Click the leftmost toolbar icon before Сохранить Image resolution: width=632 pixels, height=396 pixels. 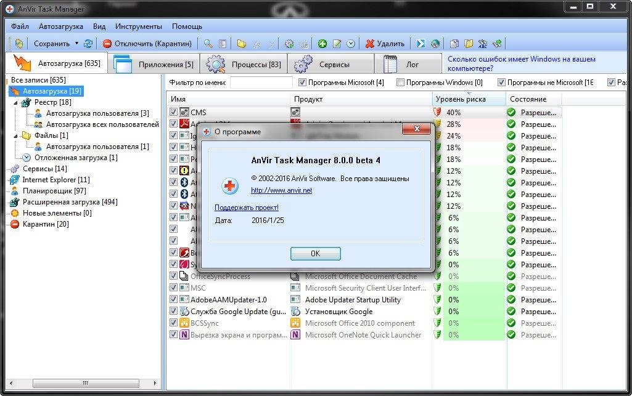[x=18, y=44]
